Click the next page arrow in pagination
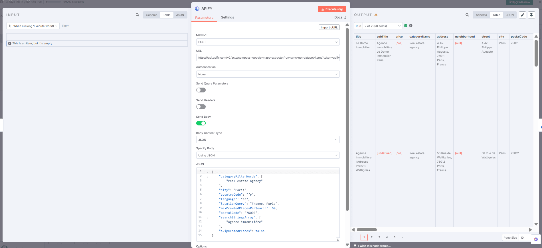 click(402, 237)
